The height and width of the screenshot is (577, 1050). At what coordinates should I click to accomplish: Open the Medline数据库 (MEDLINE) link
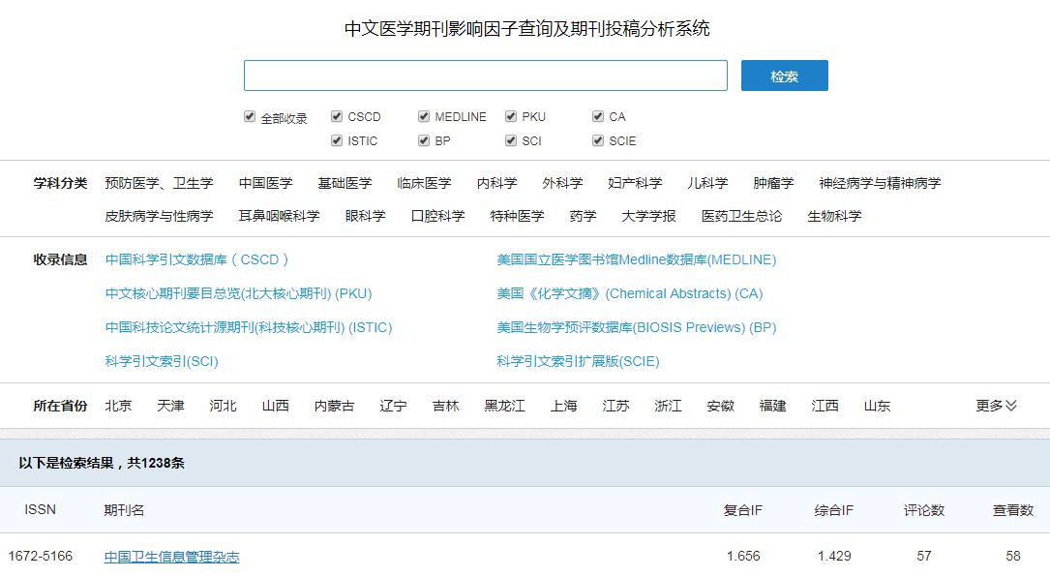click(636, 259)
